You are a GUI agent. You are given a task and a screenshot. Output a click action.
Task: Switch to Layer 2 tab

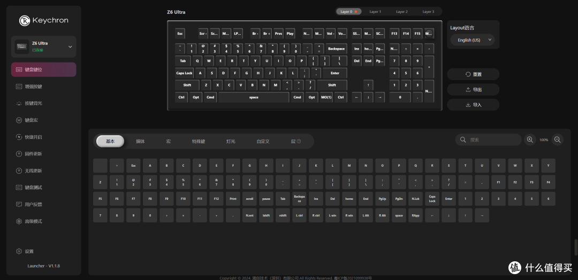point(402,12)
